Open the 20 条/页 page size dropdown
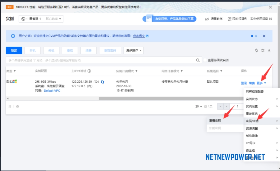 click(x=198, y=107)
